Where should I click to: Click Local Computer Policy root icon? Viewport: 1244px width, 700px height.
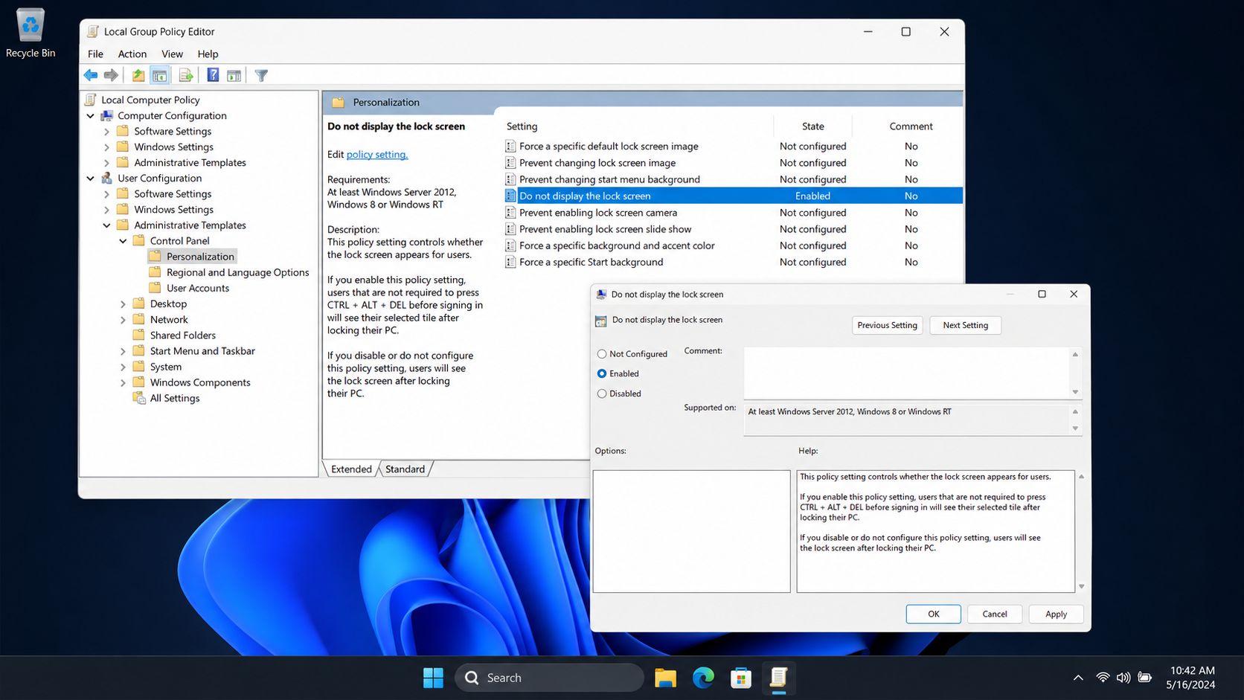tap(91, 100)
